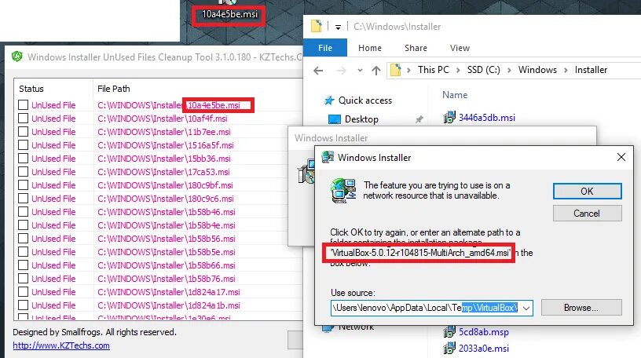This screenshot has width=641, height=358.
Task: Navigate up one folder level in Explorer
Action: (x=376, y=71)
